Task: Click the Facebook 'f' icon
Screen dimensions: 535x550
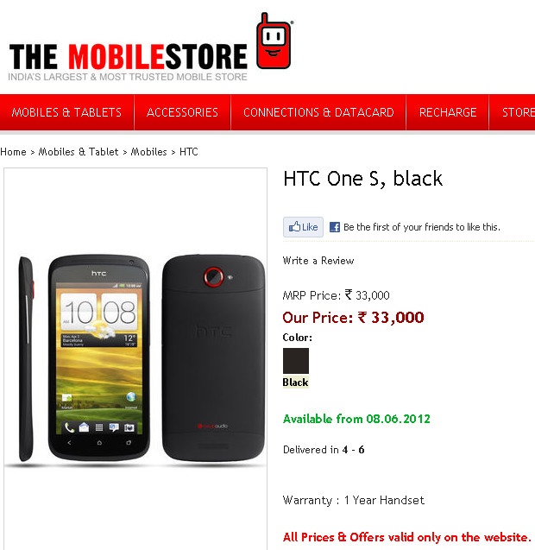Action: coord(335,227)
